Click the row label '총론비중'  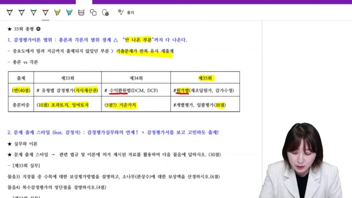tap(21, 105)
